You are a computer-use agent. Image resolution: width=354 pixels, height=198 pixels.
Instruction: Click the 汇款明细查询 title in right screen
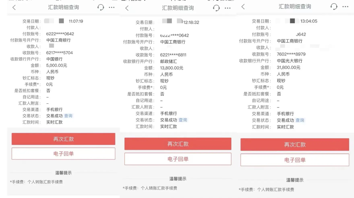point(295,7)
